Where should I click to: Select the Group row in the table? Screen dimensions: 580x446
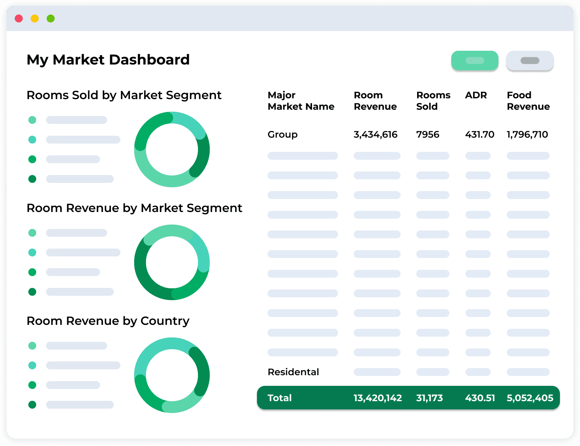pyautogui.click(x=283, y=135)
